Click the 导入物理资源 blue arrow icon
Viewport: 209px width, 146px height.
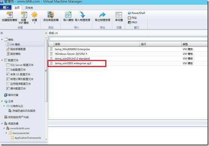click(82, 15)
